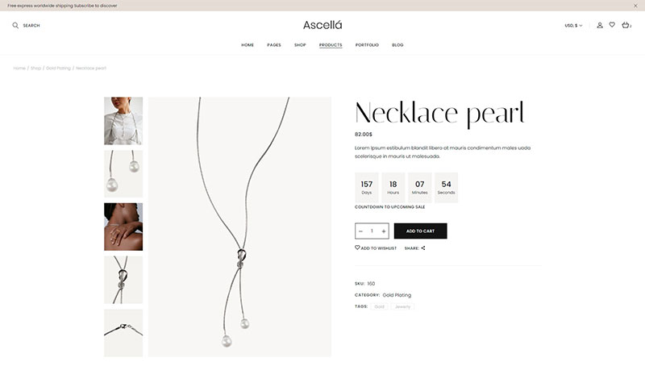Screen dimensions: 645x387
Task: Increase quantity with the plus button
Action: pos(384,231)
